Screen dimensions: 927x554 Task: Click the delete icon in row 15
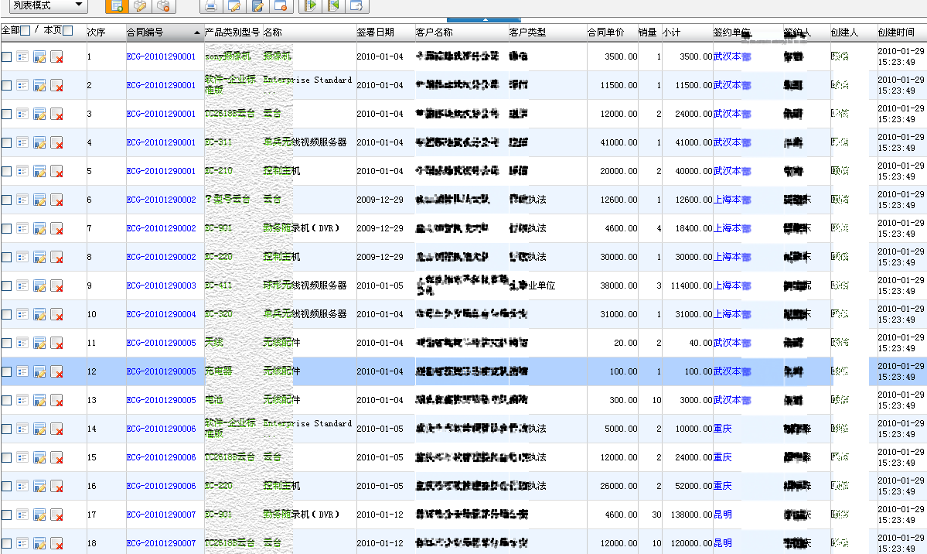tap(56, 457)
